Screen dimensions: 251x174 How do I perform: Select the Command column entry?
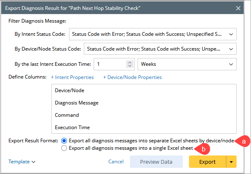pos(67,115)
